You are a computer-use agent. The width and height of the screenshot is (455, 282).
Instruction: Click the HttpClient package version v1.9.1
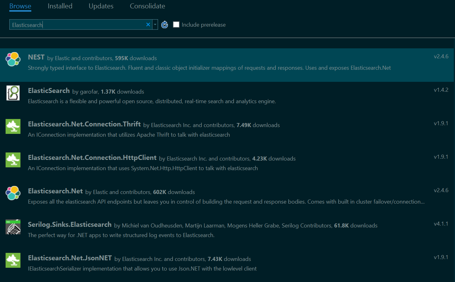click(441, 157)
